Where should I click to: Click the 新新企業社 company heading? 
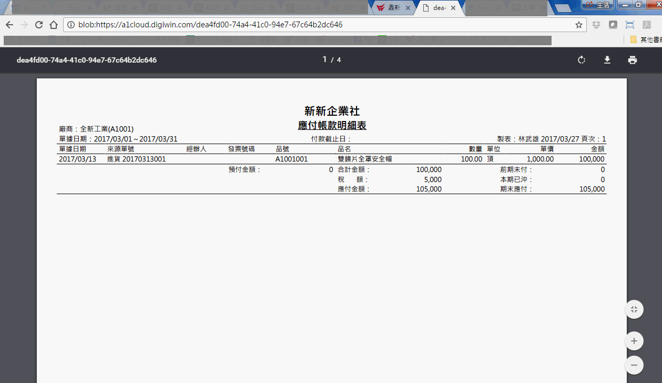tap(332, 111)
